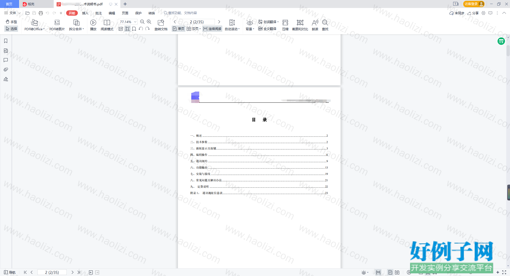This screenshot has width=510, height=276.
Task: Toggle eye-care mode in status bar
Action: (365, 272)
